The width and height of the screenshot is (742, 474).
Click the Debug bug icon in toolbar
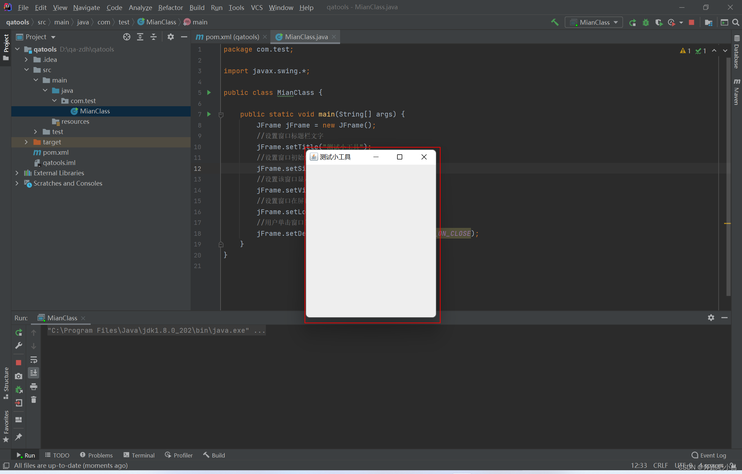pyautogui.click(x=645, y=22)
